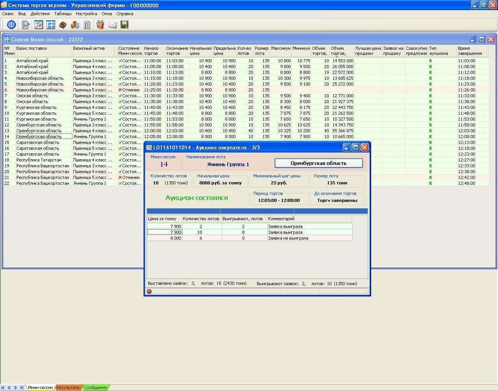498x391 pixels.
Task: Click the red status indicator in auction window
Action: [149, 291]
